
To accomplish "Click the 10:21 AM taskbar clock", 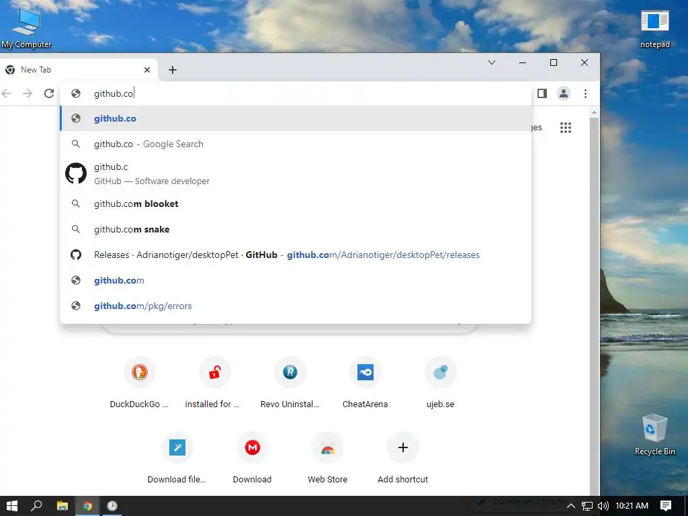I will (632, 506).
